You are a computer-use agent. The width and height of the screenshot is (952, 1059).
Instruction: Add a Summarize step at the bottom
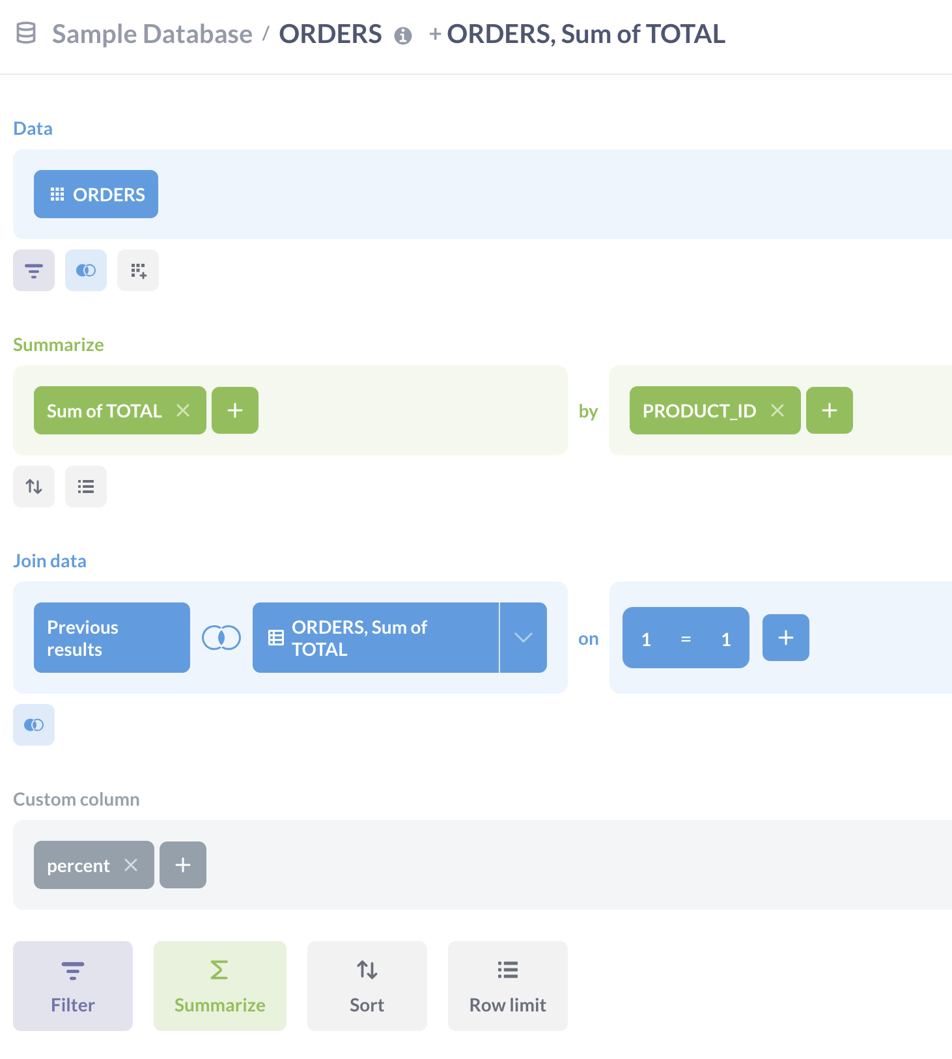pyautogui.click(x=220, y=985)
